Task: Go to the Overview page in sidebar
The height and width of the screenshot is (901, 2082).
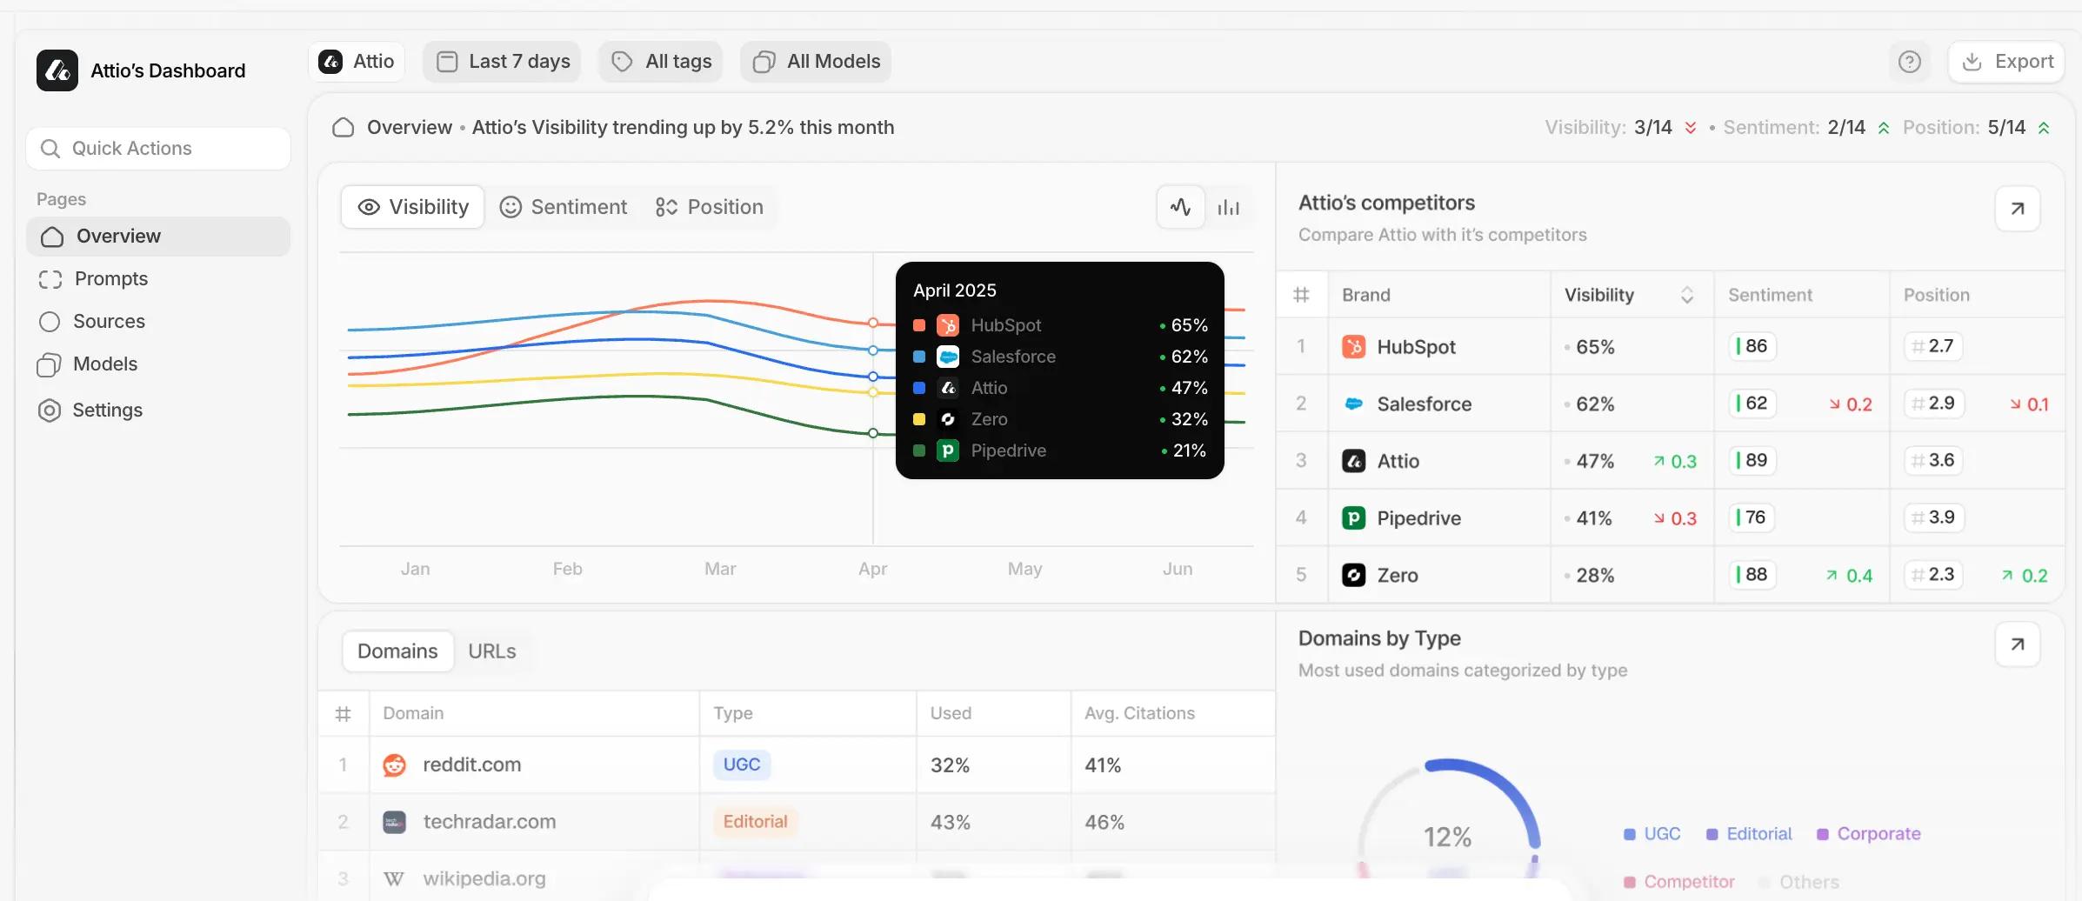Action: 158,237
